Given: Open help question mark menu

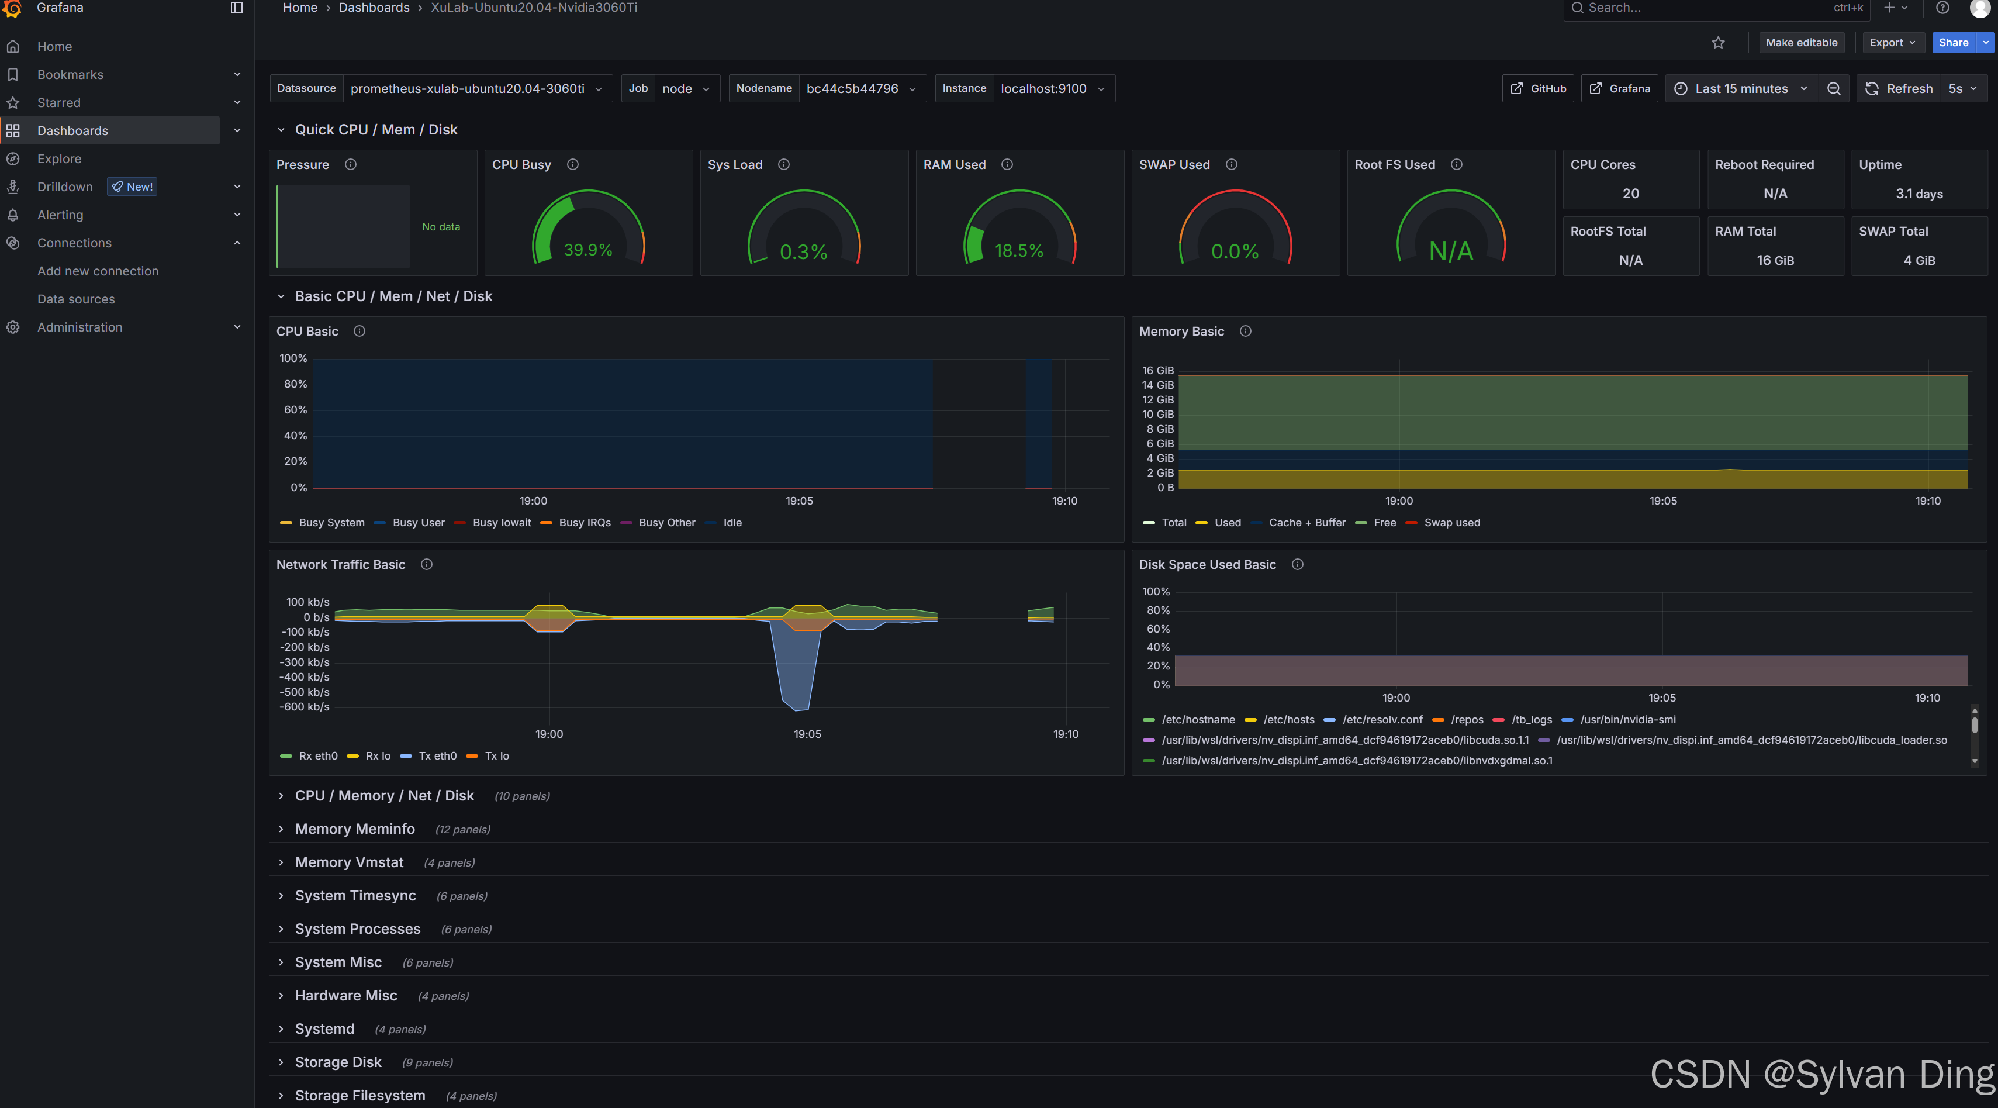Looking at the screenshot, I should (1942, 8).
